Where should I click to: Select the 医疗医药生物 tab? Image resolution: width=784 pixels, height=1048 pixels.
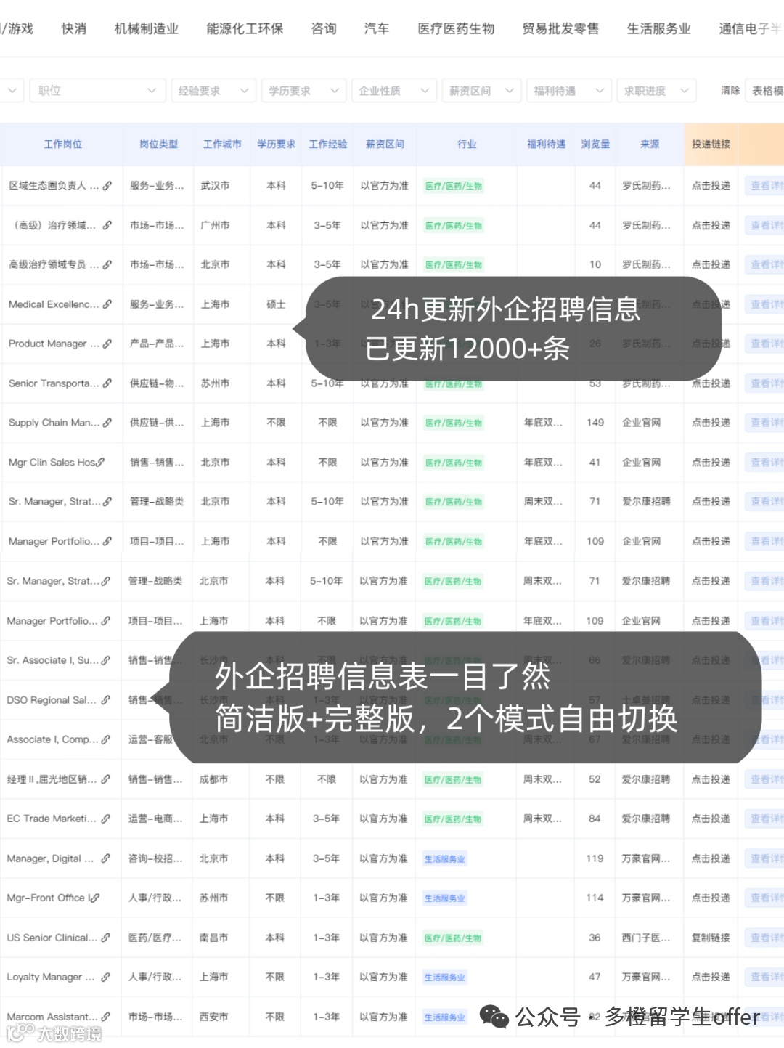(x=456, y=28)
